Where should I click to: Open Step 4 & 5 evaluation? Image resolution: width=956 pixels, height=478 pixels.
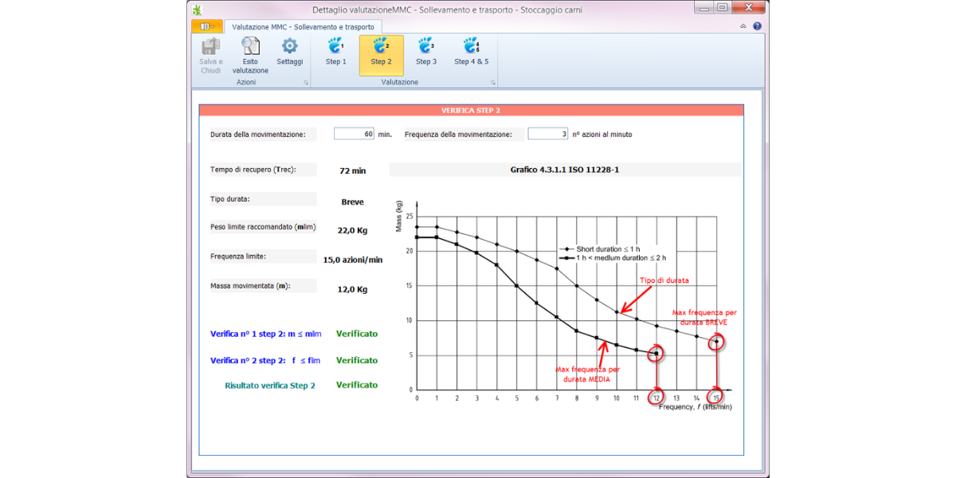pos(472,46)
